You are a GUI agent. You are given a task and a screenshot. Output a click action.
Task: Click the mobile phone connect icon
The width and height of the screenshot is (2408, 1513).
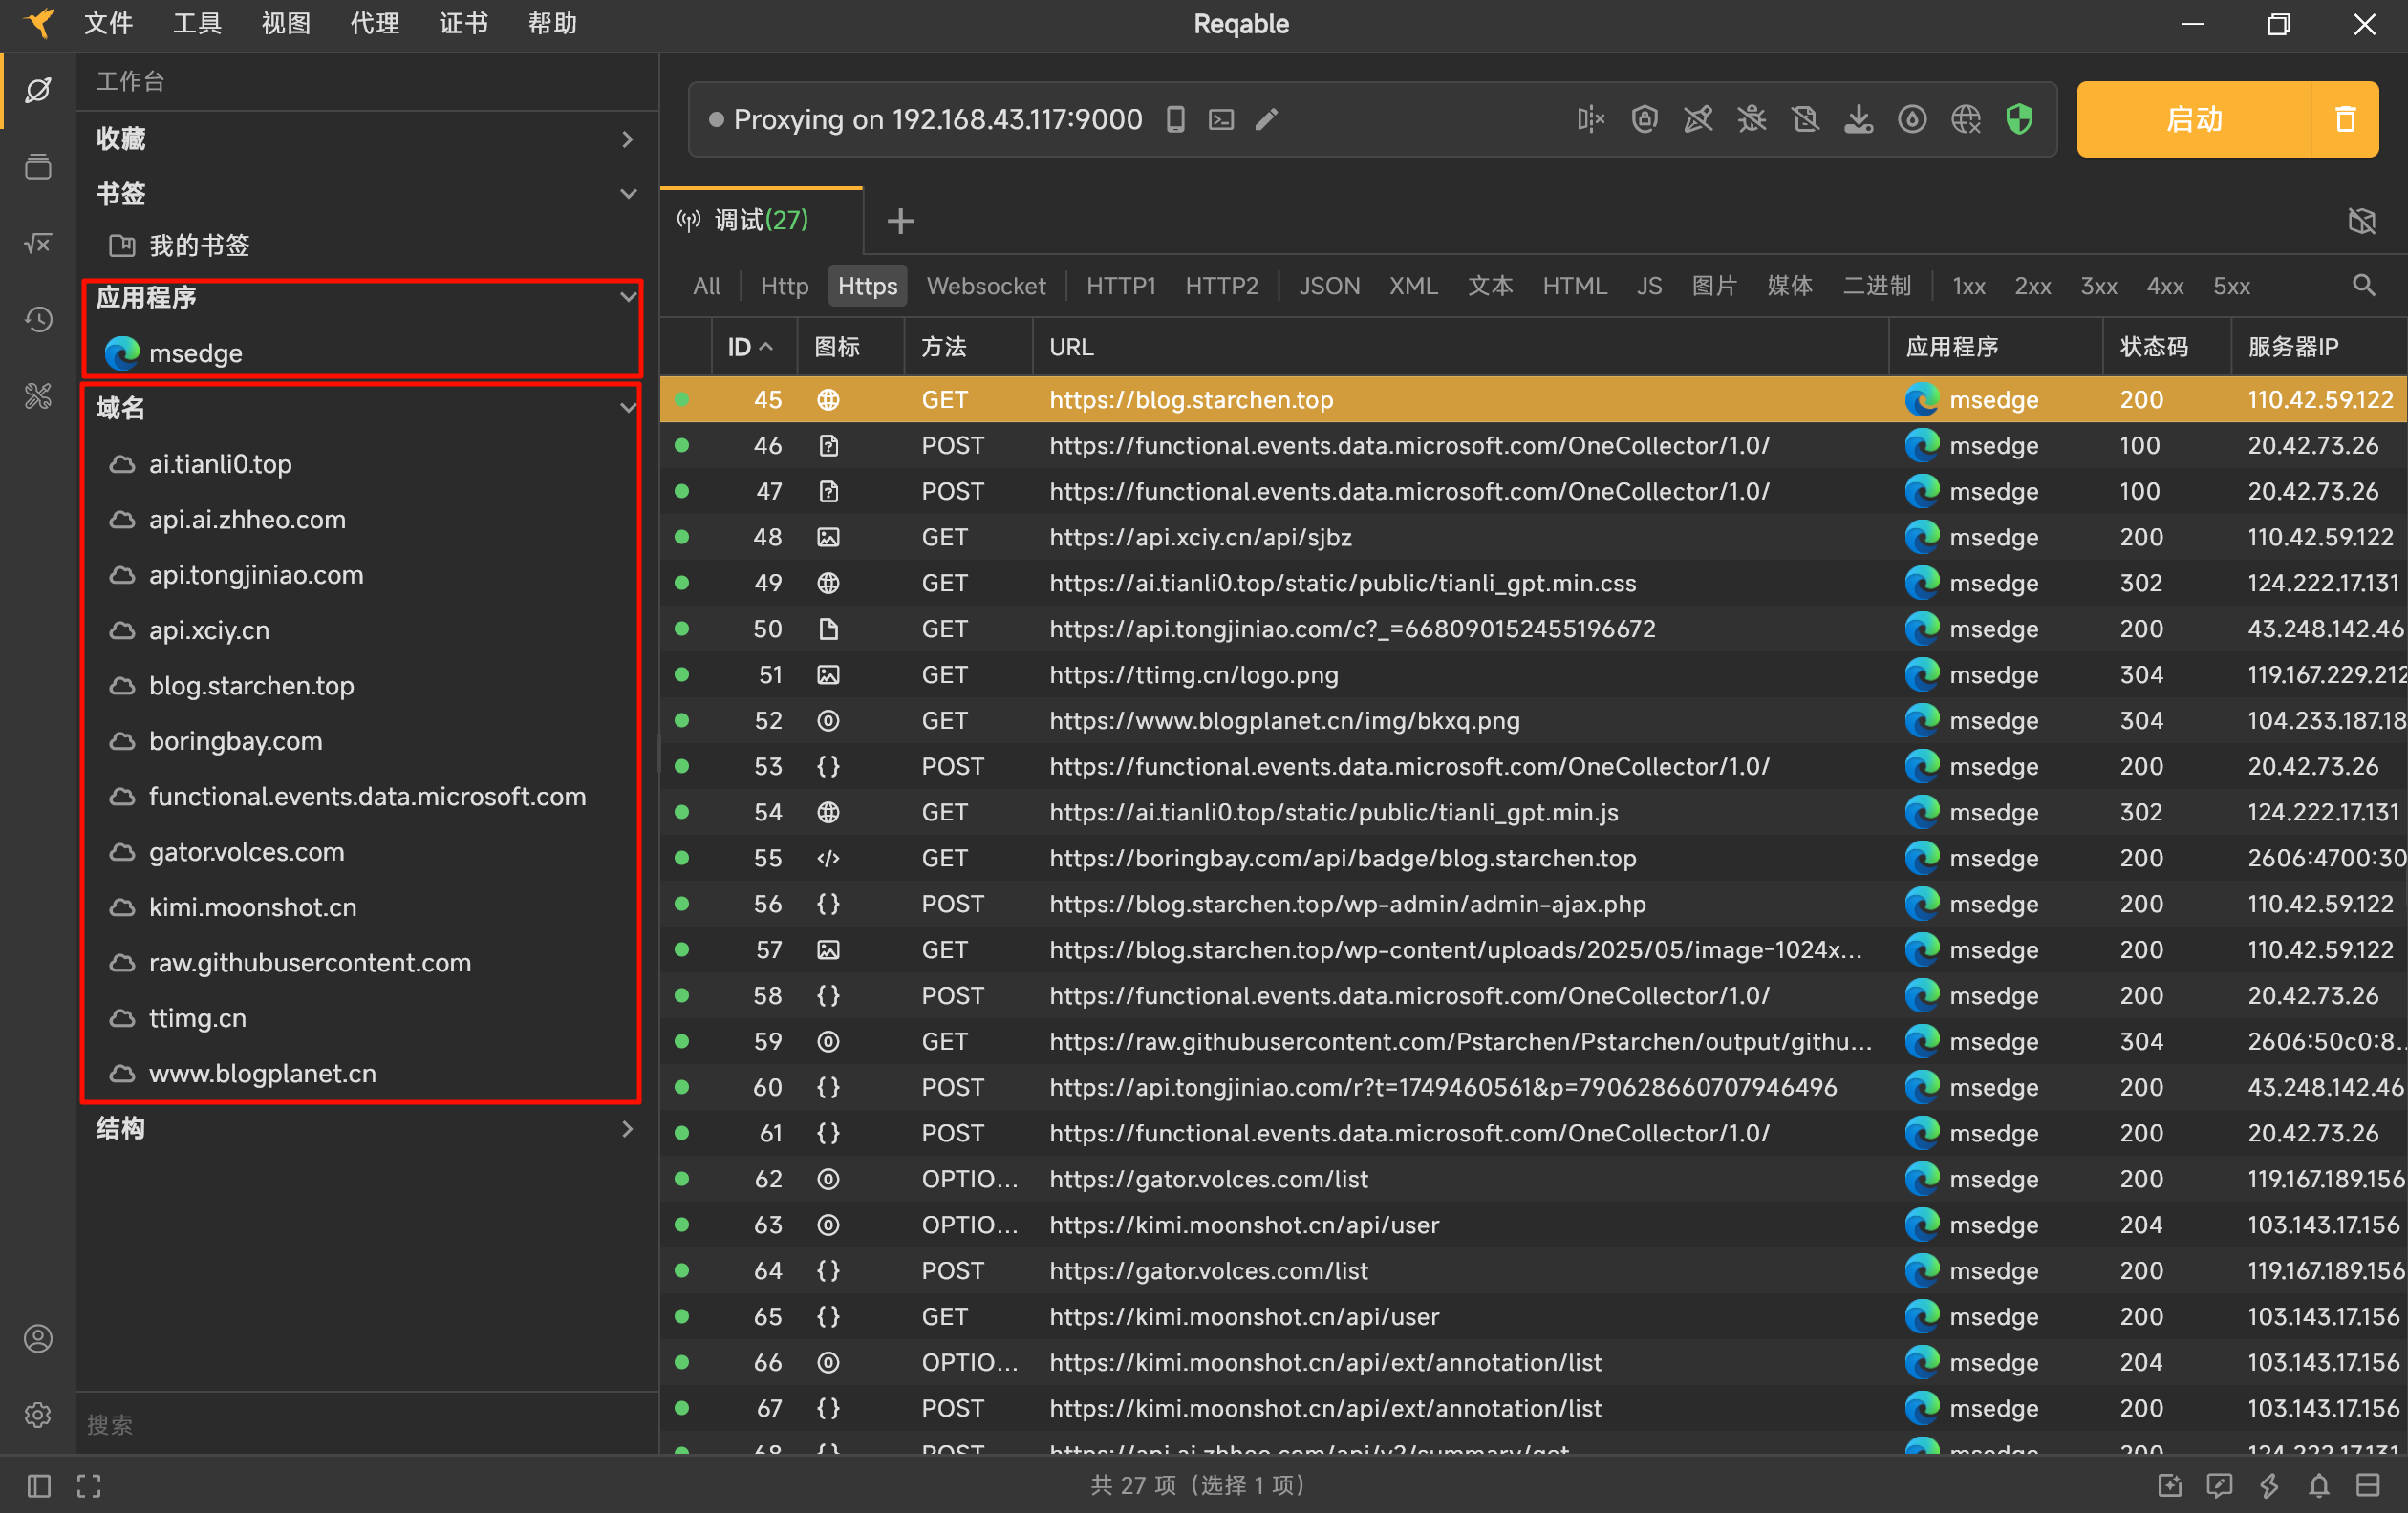(1176, 120)
